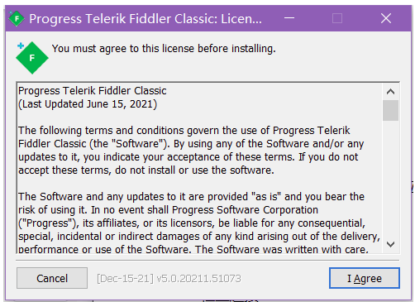This screenshot has width=415, height=302.
Task: Minimize the Fiddler license dialog
Action: coord(289,18)
